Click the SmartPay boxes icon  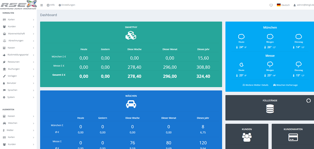click(x=131, y=35)
